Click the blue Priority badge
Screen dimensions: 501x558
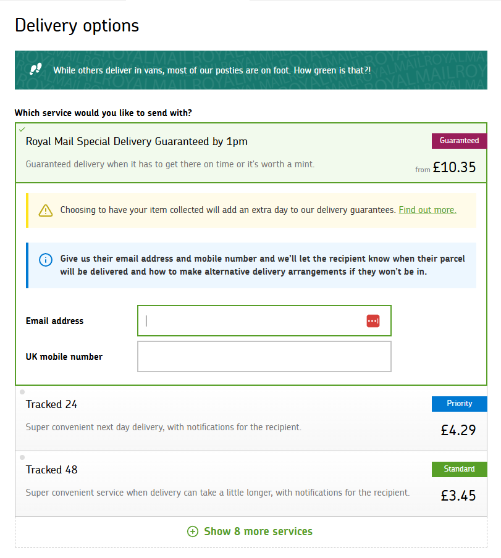point(459,404)
